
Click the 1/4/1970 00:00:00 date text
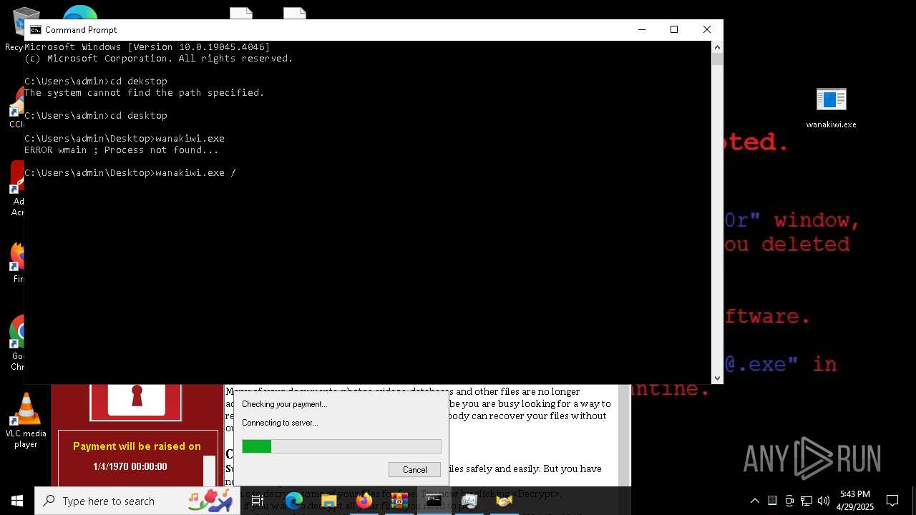(130, 466)
